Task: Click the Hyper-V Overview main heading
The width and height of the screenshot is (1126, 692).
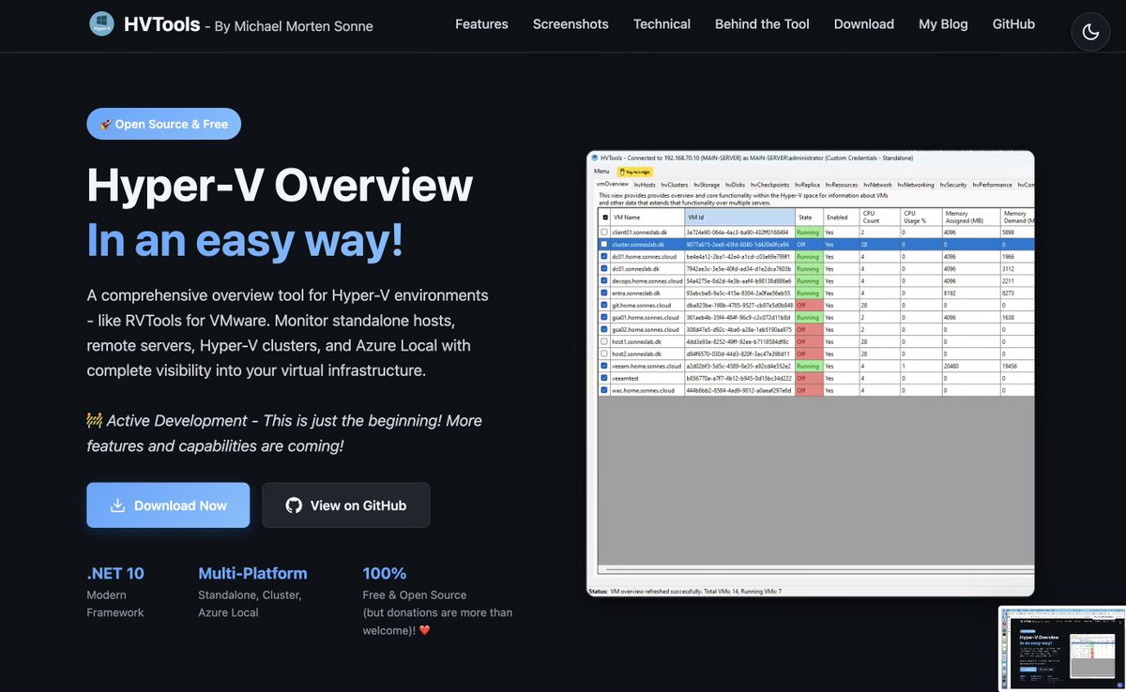Action: 280,185
